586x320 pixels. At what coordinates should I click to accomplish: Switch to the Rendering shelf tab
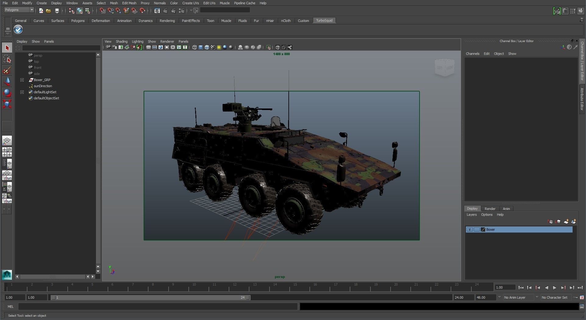click(167, 21)
